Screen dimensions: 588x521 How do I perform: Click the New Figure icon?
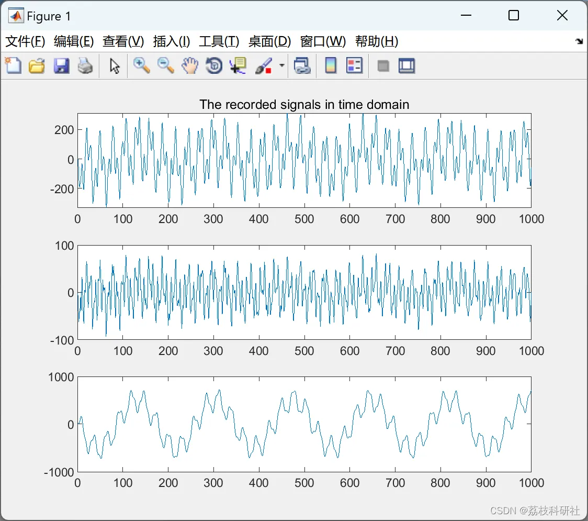(13, 66)
